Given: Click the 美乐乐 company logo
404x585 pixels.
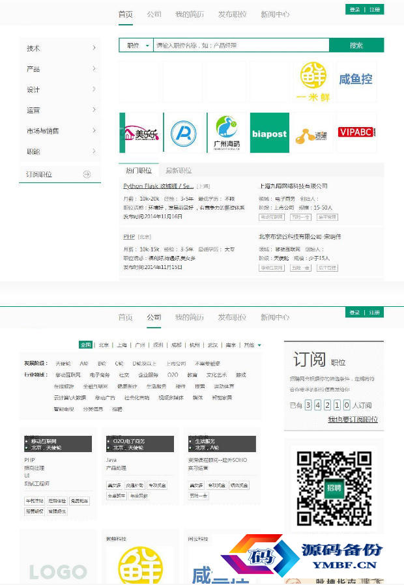Looking at the screenshot, I should [141, 133].
